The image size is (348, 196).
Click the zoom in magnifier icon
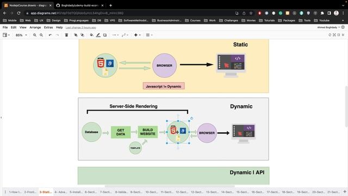[x=35, y=35]
